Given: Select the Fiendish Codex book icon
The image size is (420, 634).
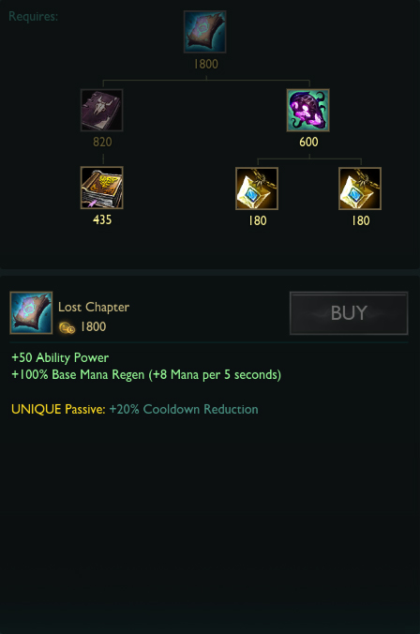Looking at the screenshot, I should tap(102, 110).
